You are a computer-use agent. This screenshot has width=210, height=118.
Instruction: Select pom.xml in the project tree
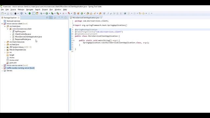pyautogui.click(x=13, y=63)
